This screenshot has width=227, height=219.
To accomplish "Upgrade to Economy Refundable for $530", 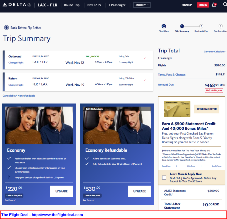I will [140, 191].
